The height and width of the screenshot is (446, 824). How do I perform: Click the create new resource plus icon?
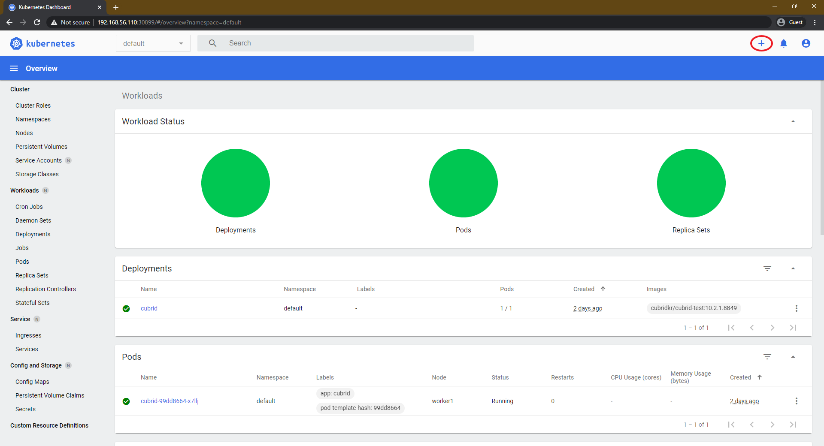click(761, 43)
